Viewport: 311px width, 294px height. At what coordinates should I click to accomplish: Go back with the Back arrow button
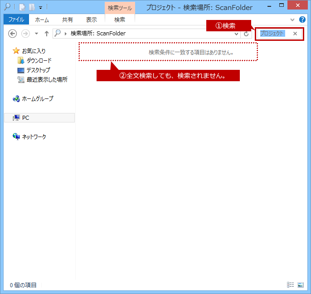[x=13, y=34]
